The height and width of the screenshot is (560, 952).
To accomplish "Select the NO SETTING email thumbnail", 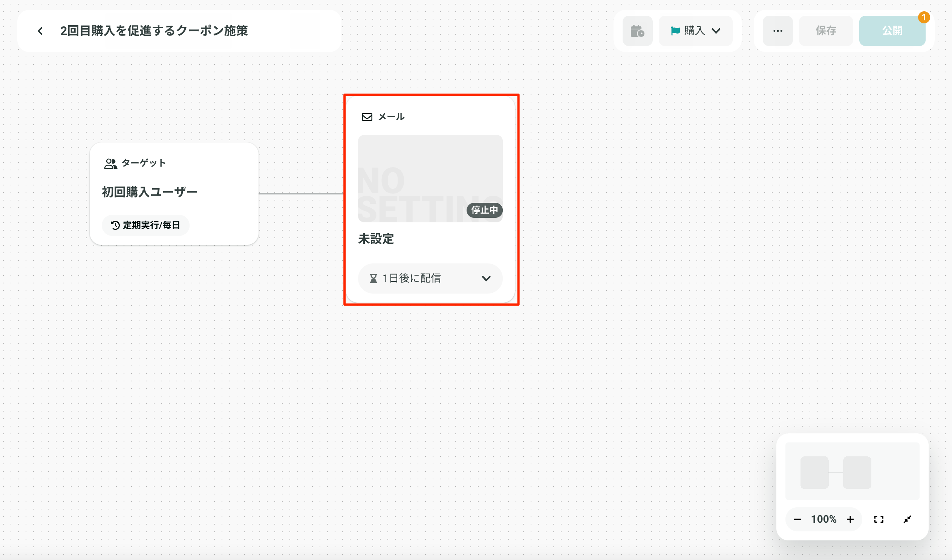I will [430, 178].
